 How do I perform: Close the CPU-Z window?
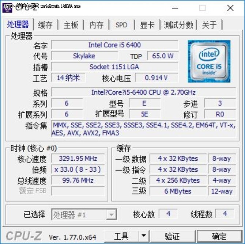[230, 8]
